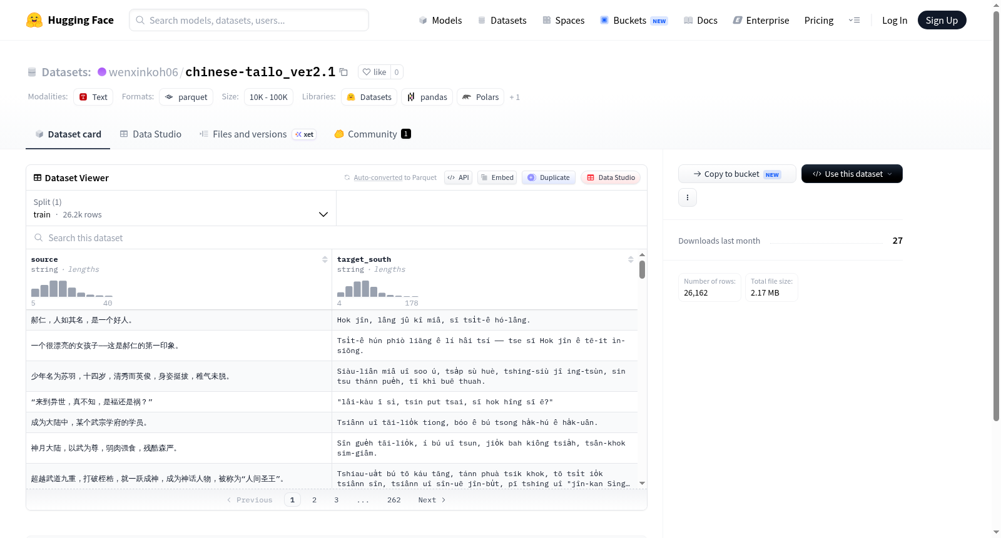This screenshot has height=538, width=1001.
Task: Focus the search models, datasets, users field
Action: 249,20
